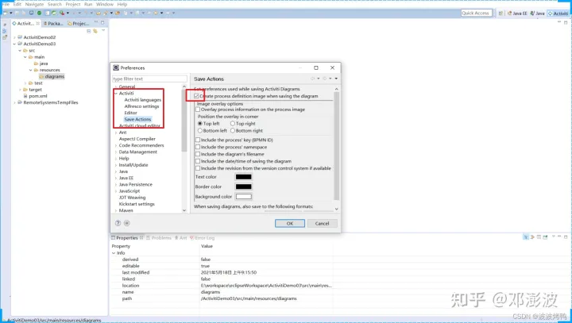Change the Text color swatch
Screen dimensions: 572x323
(x=243, y=177)
